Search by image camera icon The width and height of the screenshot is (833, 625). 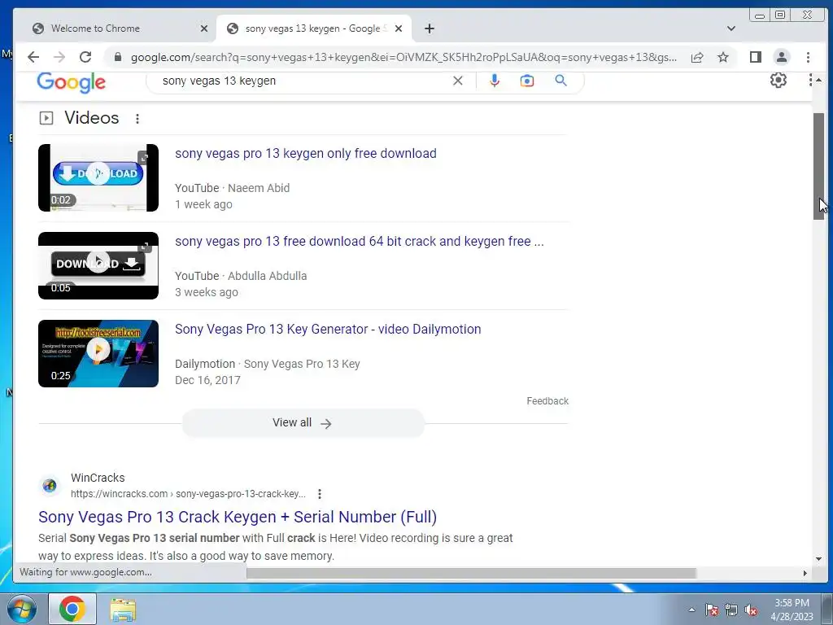coord(527,81)
